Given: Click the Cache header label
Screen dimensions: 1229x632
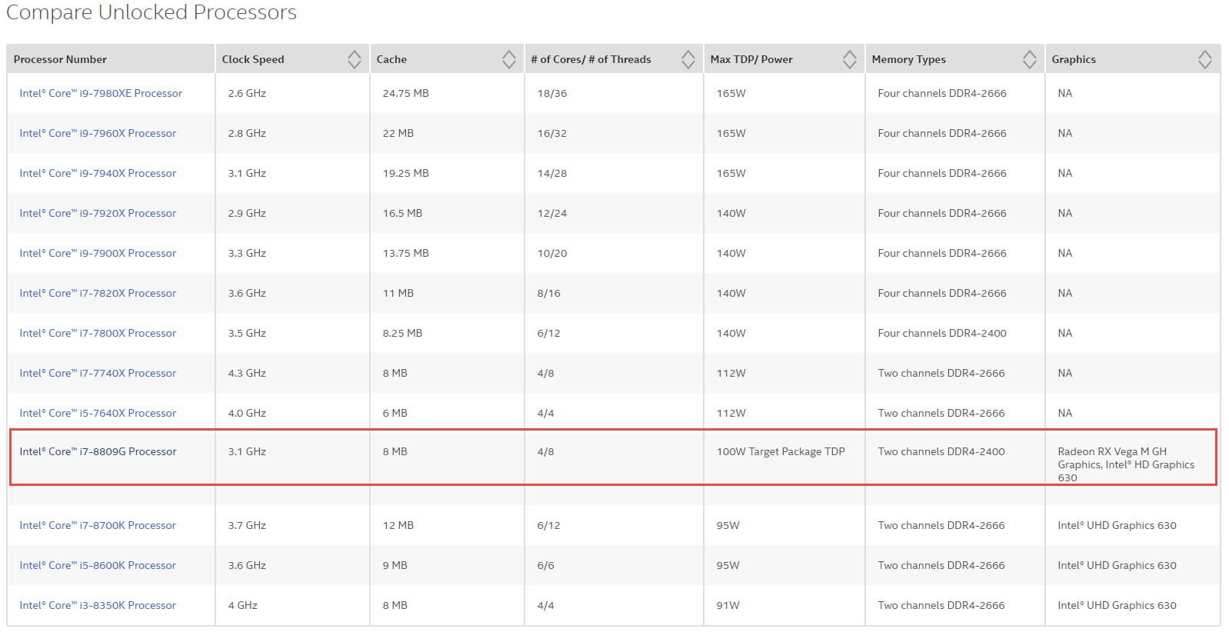Looking at the screenshot, I should coord(391,59).
